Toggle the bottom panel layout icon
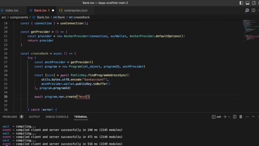Image resolution: width=259 pixels, height=146 pixels. (247, 3)
